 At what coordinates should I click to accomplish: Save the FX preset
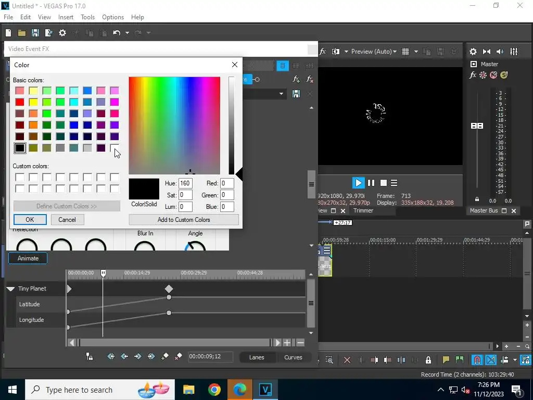296,94
